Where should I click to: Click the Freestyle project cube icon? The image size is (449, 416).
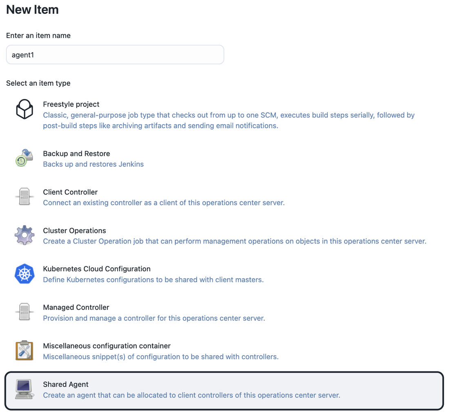pos(24,109)
